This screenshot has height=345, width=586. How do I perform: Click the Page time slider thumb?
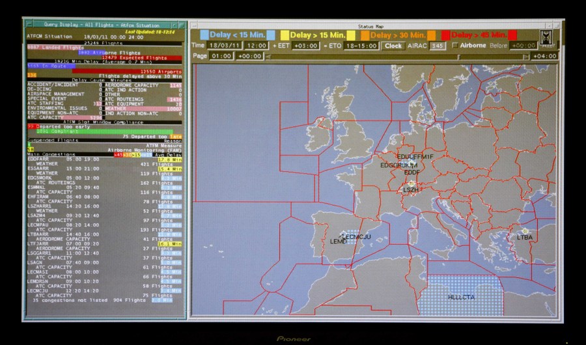point(459,57)
